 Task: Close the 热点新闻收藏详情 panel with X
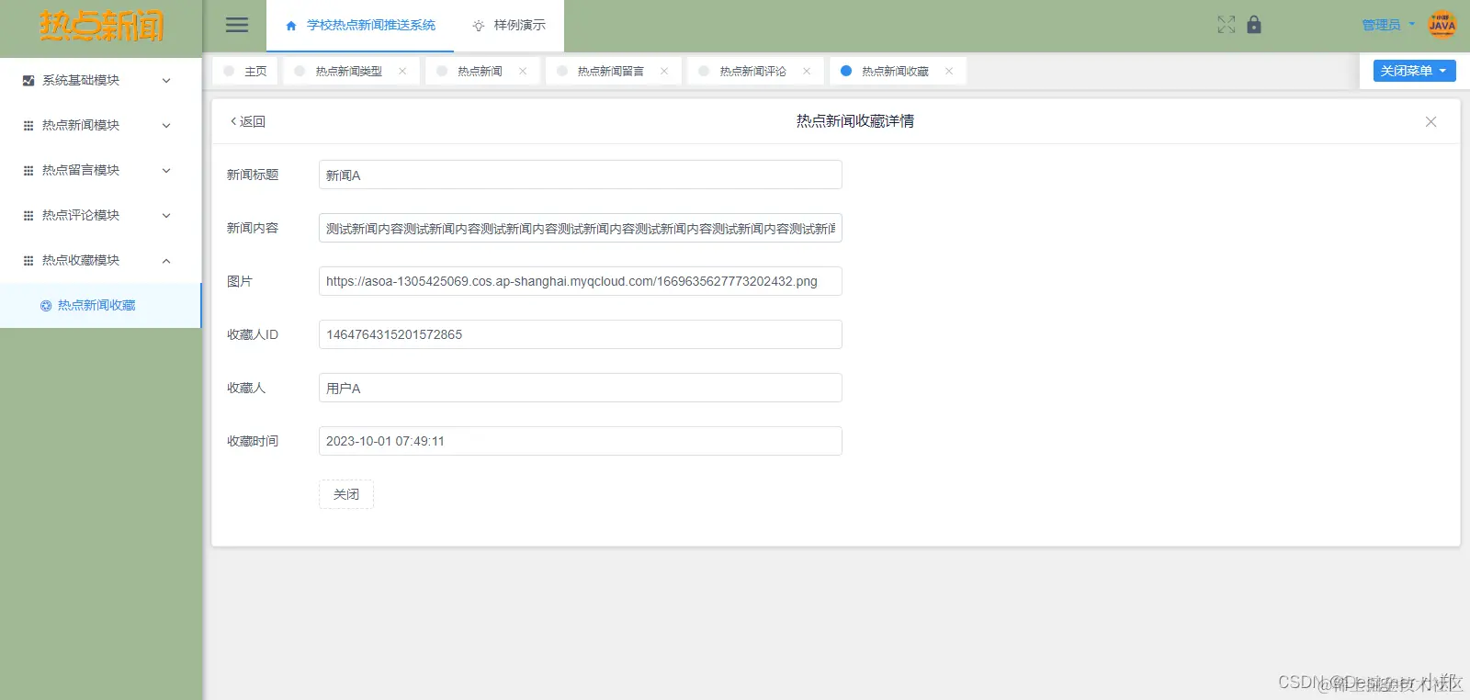tap(1430, 121)
